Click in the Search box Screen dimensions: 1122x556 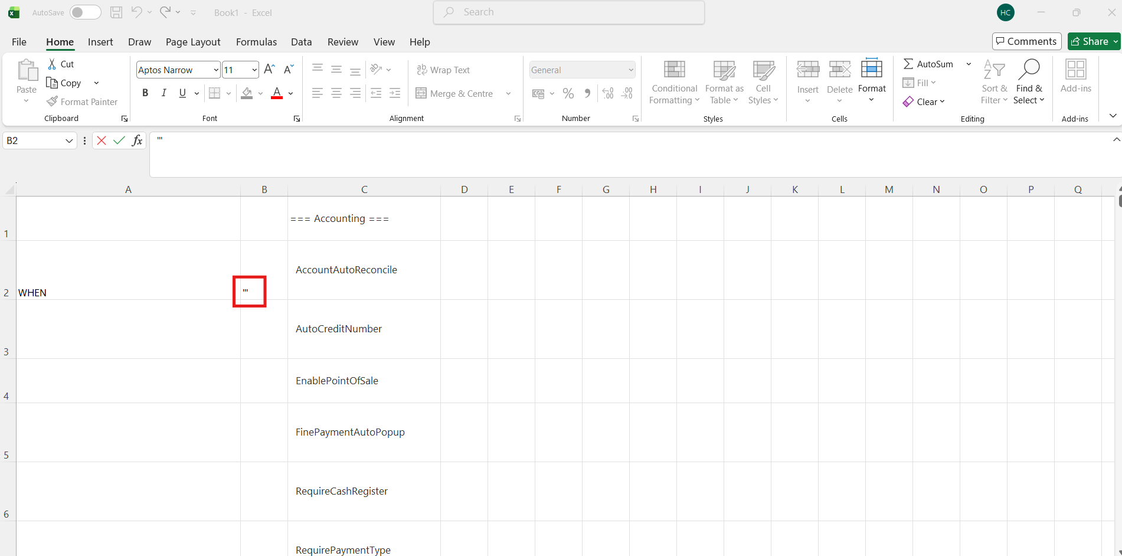click(x=569, y=12)
